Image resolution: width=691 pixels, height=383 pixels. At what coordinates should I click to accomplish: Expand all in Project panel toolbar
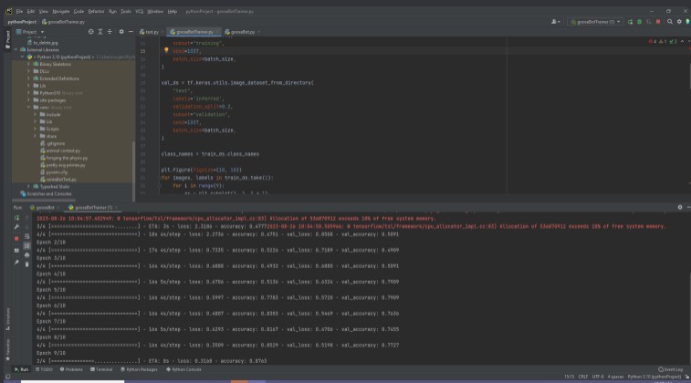coord(100,32)
